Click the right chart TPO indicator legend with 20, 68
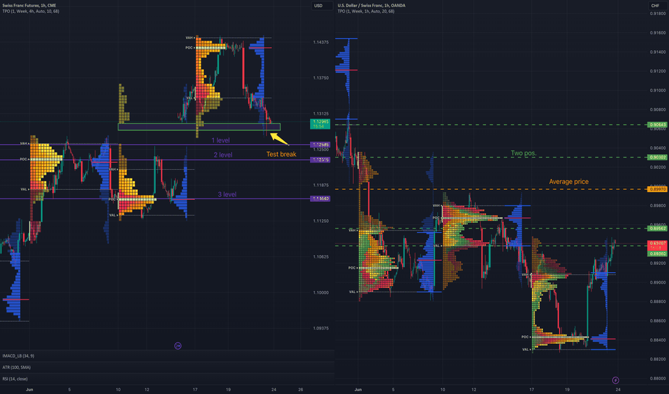This screenshot has width=669, height=394. [x=365, y=11]
